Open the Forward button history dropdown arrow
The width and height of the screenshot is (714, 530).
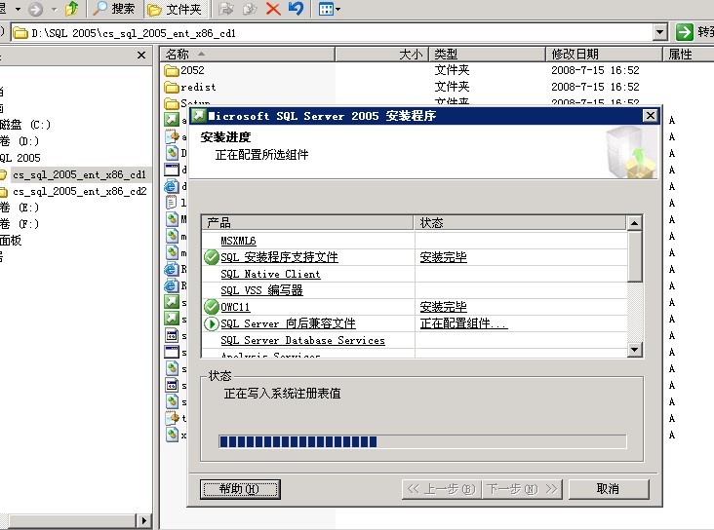click(55, 9)
